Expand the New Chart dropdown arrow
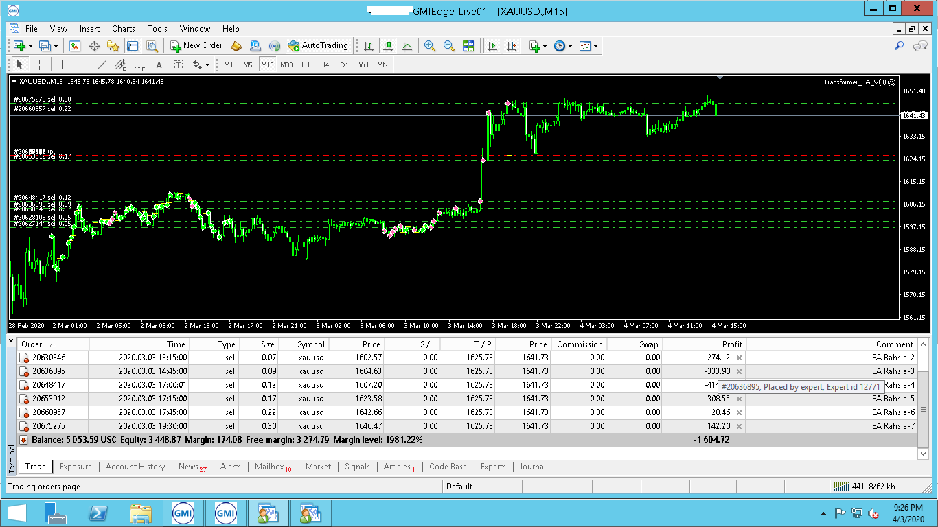This screenshot has width=938, height=527. [x=30, y=46]
